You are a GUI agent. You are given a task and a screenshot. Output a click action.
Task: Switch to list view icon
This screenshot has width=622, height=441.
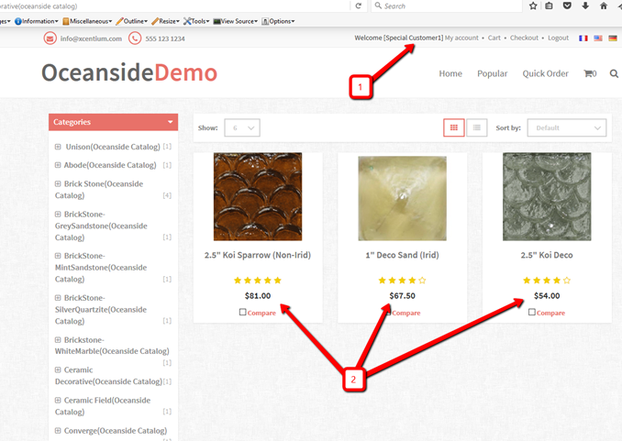point(477,127)
